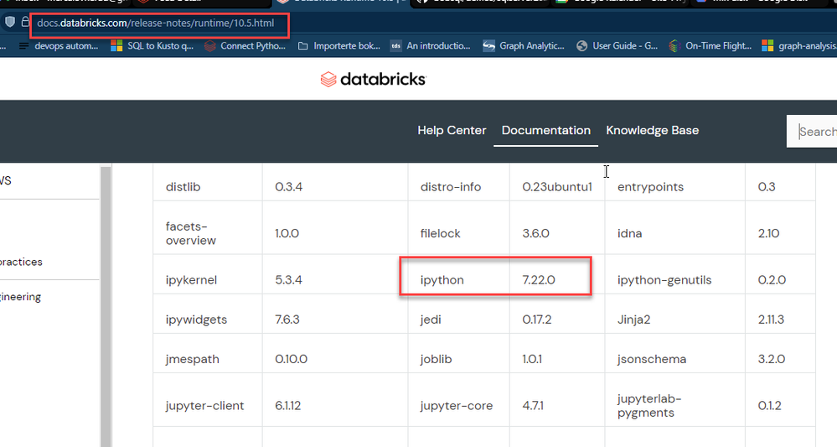Open the Connect Python bookmark
The width and height of the screenshot is (837, 447).
(x=245, y=46)
